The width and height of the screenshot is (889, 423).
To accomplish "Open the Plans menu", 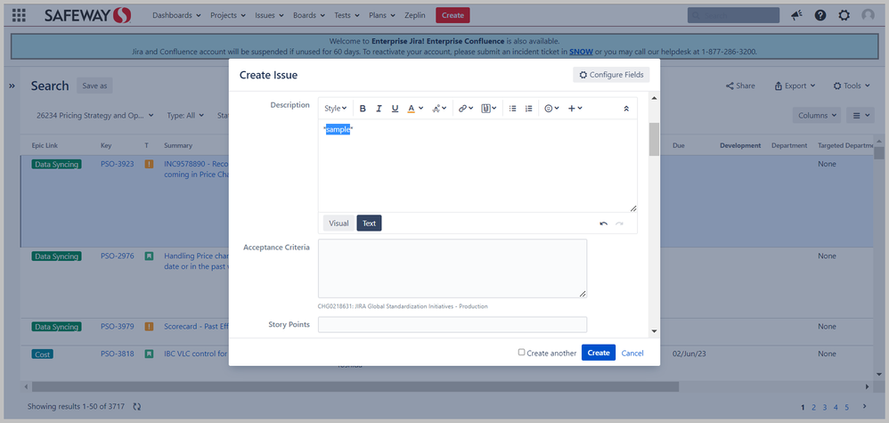I will [382, 15].
